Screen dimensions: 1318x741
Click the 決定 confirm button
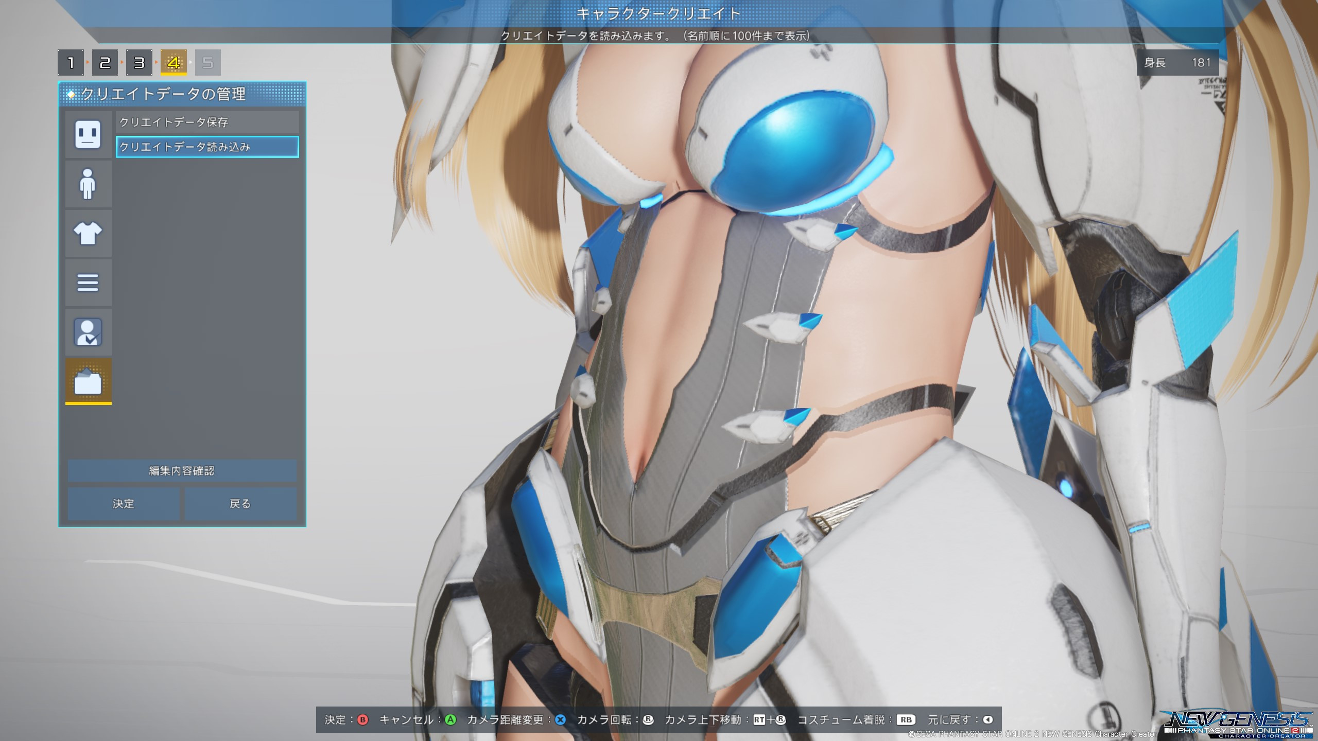[x=124, y=503]
